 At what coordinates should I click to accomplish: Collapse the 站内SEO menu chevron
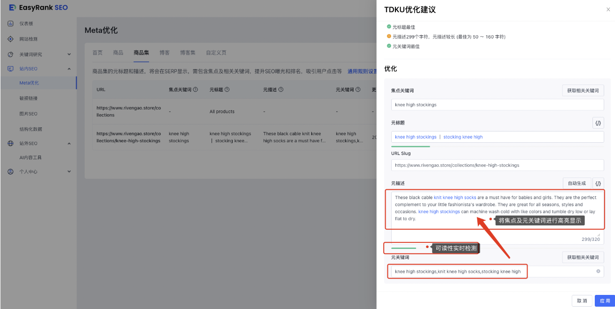pyautogui.click(x=69, y=69)
